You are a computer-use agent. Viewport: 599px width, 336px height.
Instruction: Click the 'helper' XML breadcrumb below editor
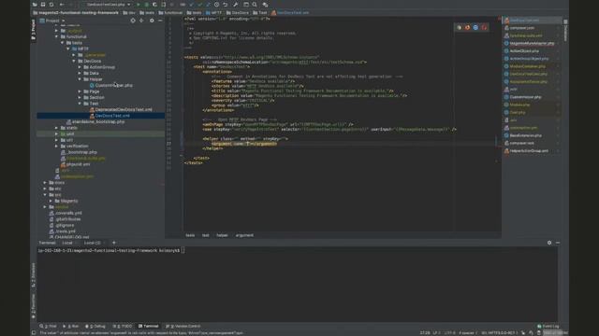pos(222,235)
